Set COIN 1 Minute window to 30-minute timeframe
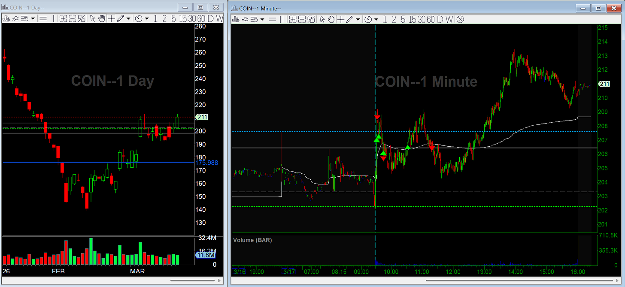This screenshot has height=287, width=625. point(422,19)
